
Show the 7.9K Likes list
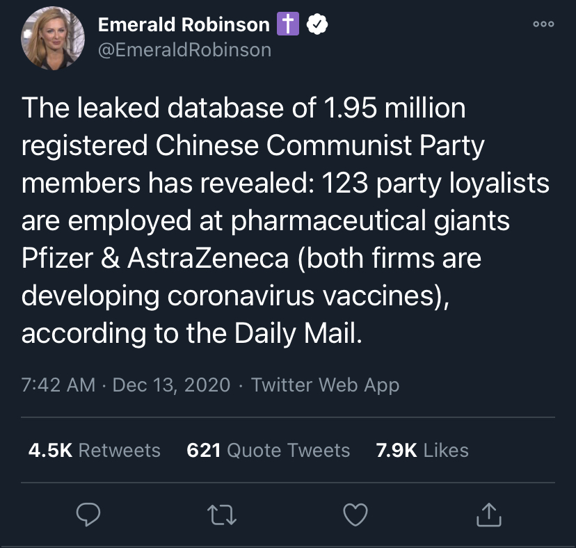point(422,450)
